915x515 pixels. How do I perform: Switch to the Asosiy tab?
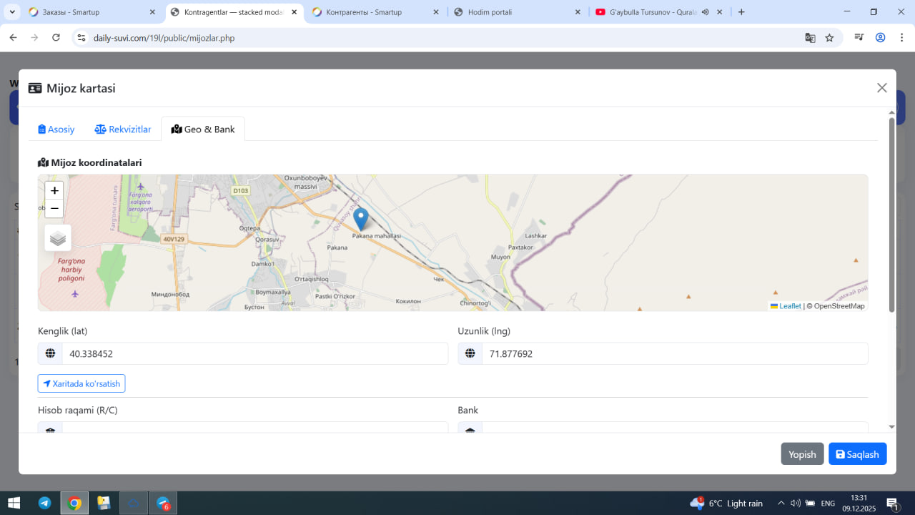[x=56, y=129]
